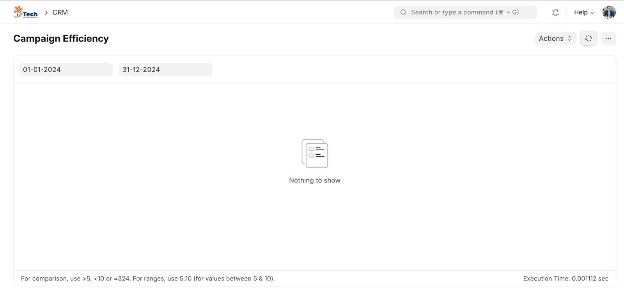Select the to-date field showing 31-12-2024
The image size is (624, 291).
[165, 70]
